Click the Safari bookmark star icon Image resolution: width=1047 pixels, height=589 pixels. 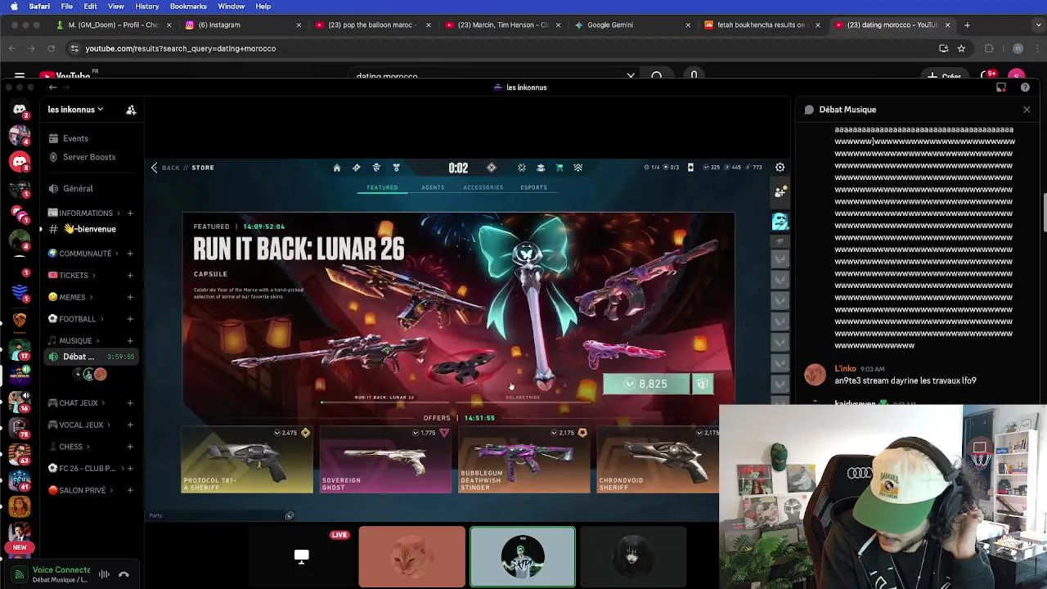(961, 48)
